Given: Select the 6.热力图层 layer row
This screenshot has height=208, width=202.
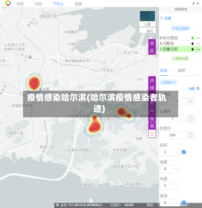Looking at the screenshot, I should pyautogui.click(x=180, y=38).
